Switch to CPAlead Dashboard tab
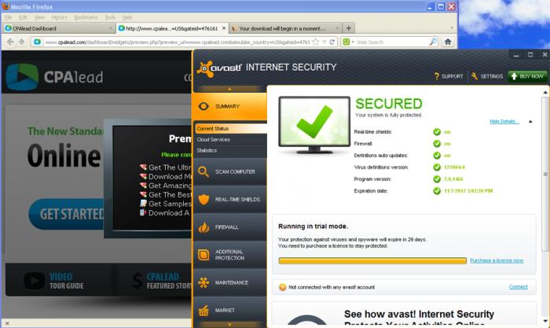Image resolution: width=550 pixels, height=328 pixels. tap(59, 28)
